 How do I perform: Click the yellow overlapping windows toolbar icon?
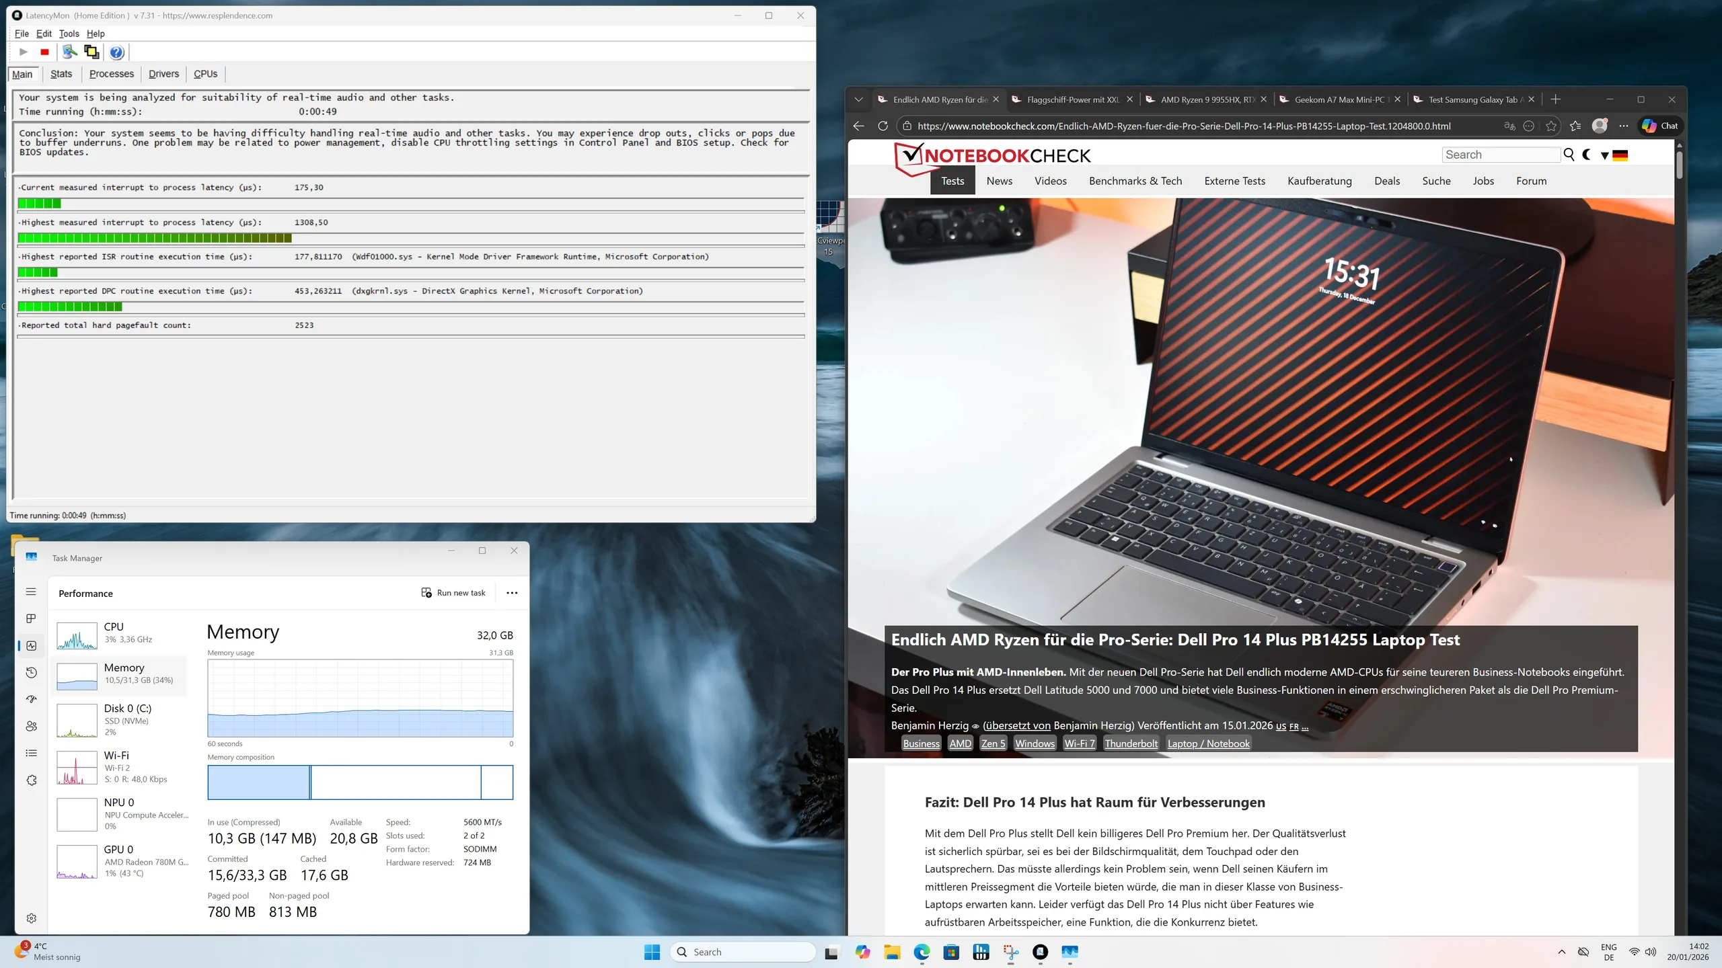click(x=91, y=52)
